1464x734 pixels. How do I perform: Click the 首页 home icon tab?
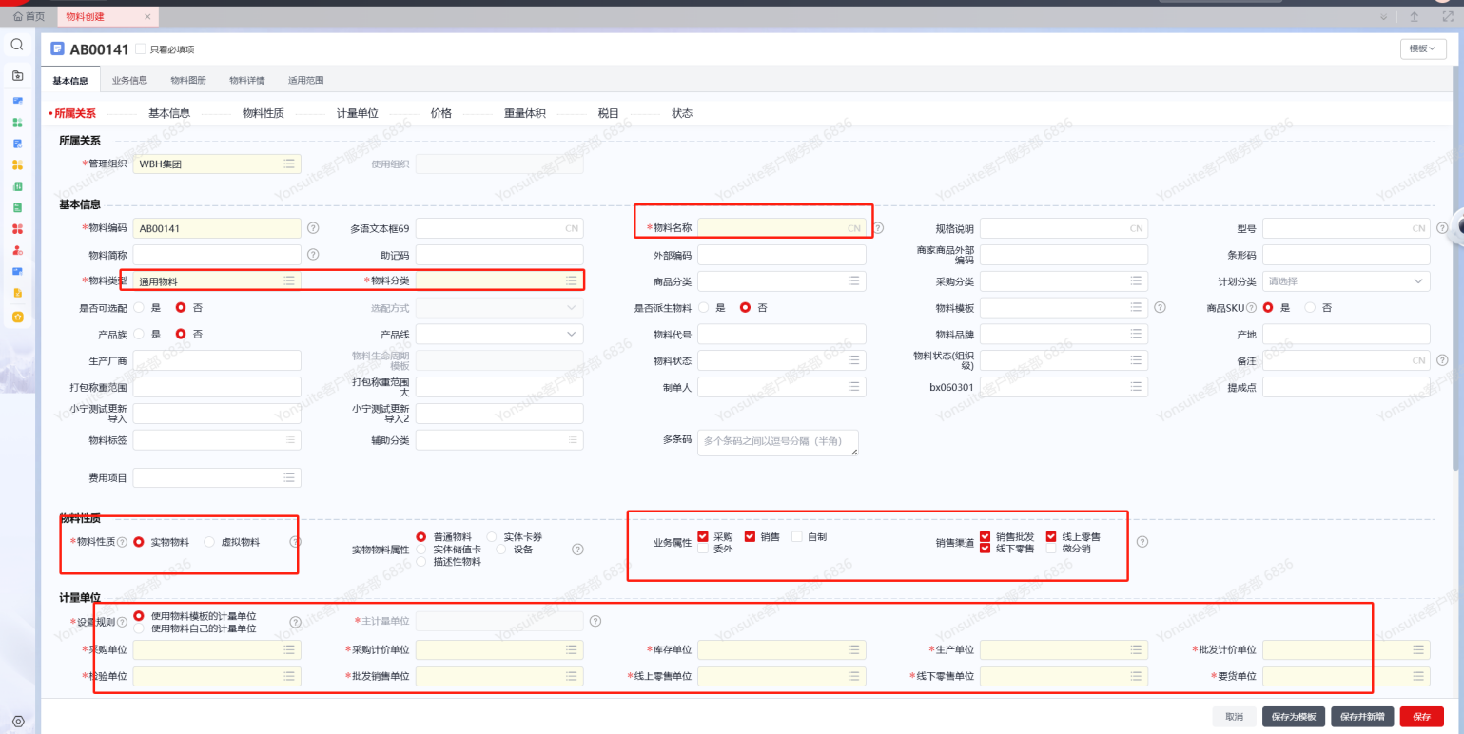click(x=29, y=17)
